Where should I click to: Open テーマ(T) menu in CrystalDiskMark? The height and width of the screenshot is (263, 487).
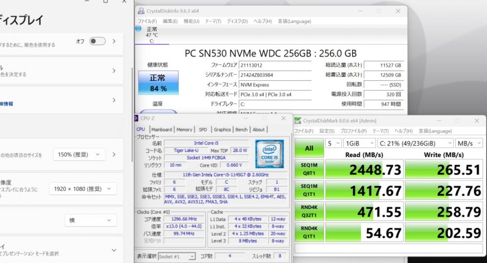pyautogui.click(x=380, y=131)
